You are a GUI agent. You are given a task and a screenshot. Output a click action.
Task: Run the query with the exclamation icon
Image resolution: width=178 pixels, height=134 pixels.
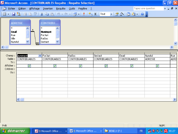click(x=84, y=14)
